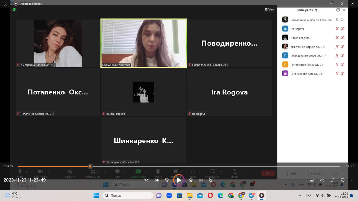Toggle shuffle mode in the player
The width and height of the screenshot is (358, 201).
[146, 180]
